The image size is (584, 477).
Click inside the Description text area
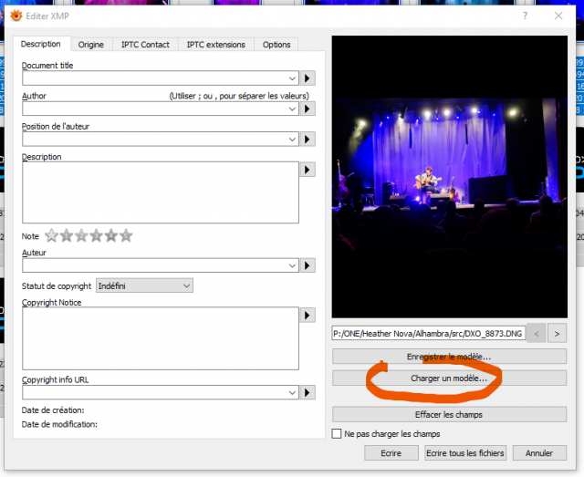(161, 192)
